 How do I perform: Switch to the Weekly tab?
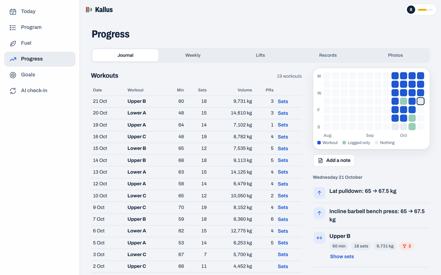pyautogui.click(x=193, y=55)
